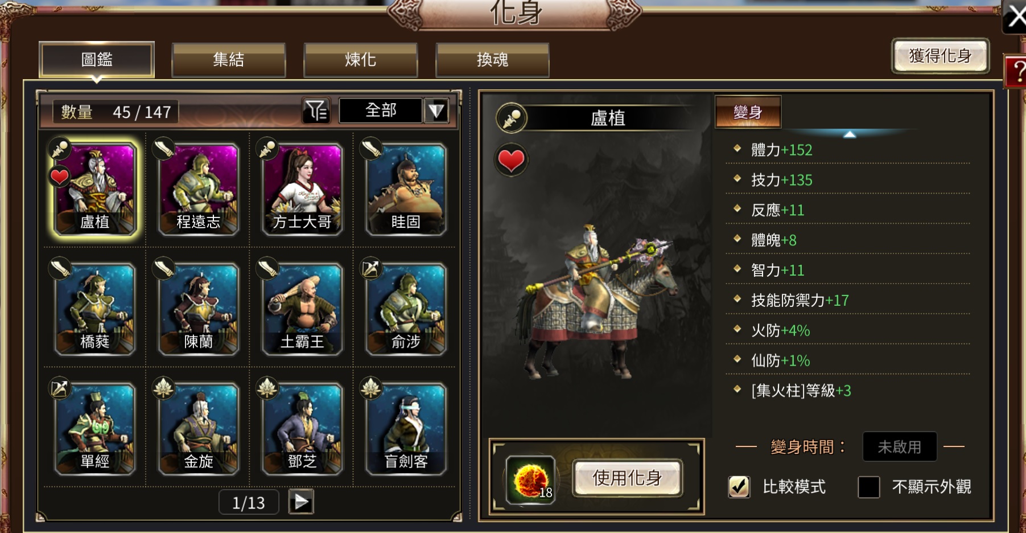Go to next page using arrow button
The height and width of the screenshot is (533, 1026).
tap(301, 502)
